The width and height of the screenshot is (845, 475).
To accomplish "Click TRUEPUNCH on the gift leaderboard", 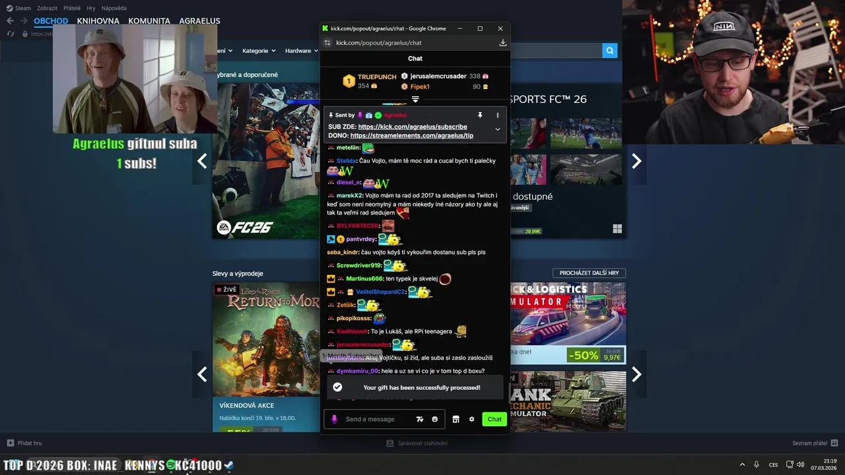I will pos(377,77).
